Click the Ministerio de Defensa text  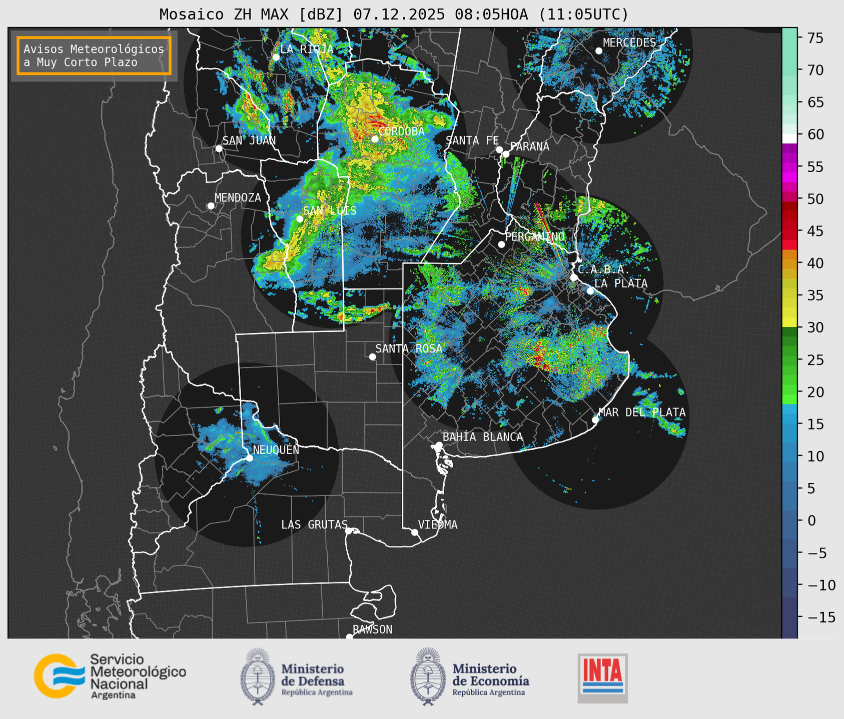pos(317,678)
